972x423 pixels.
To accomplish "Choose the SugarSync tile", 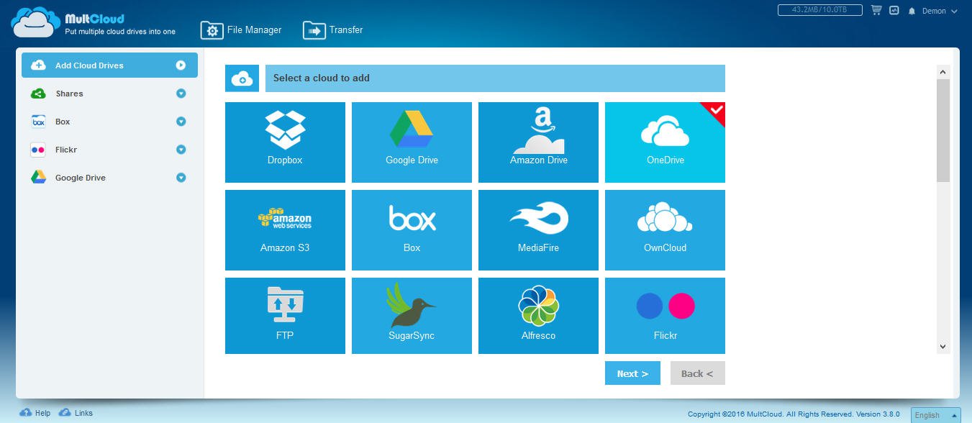I will 412,316.
